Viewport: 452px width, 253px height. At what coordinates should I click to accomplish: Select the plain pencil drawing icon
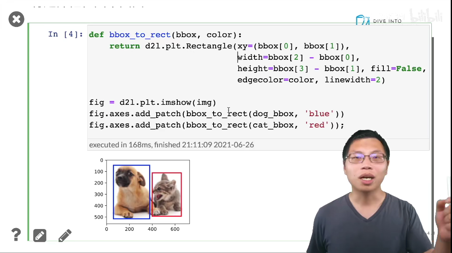(65, 235)
